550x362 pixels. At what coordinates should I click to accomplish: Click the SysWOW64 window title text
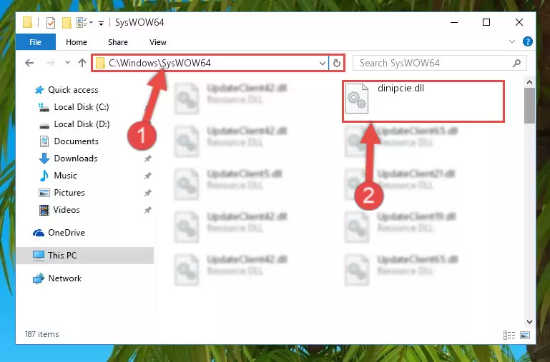(x=139, y=23)
